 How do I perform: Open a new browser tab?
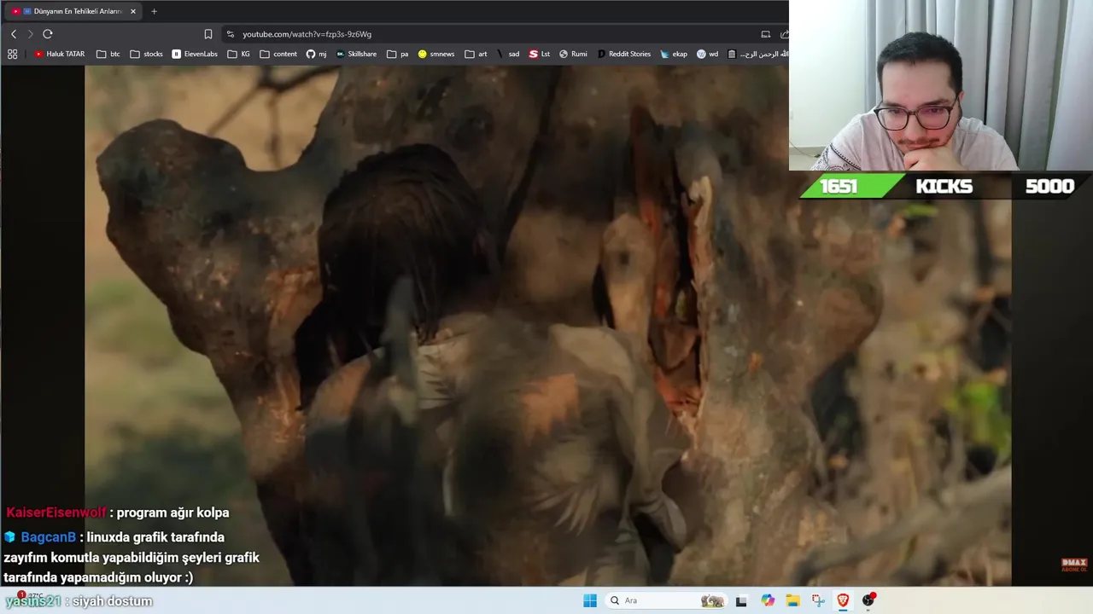[x=154, y=11]
